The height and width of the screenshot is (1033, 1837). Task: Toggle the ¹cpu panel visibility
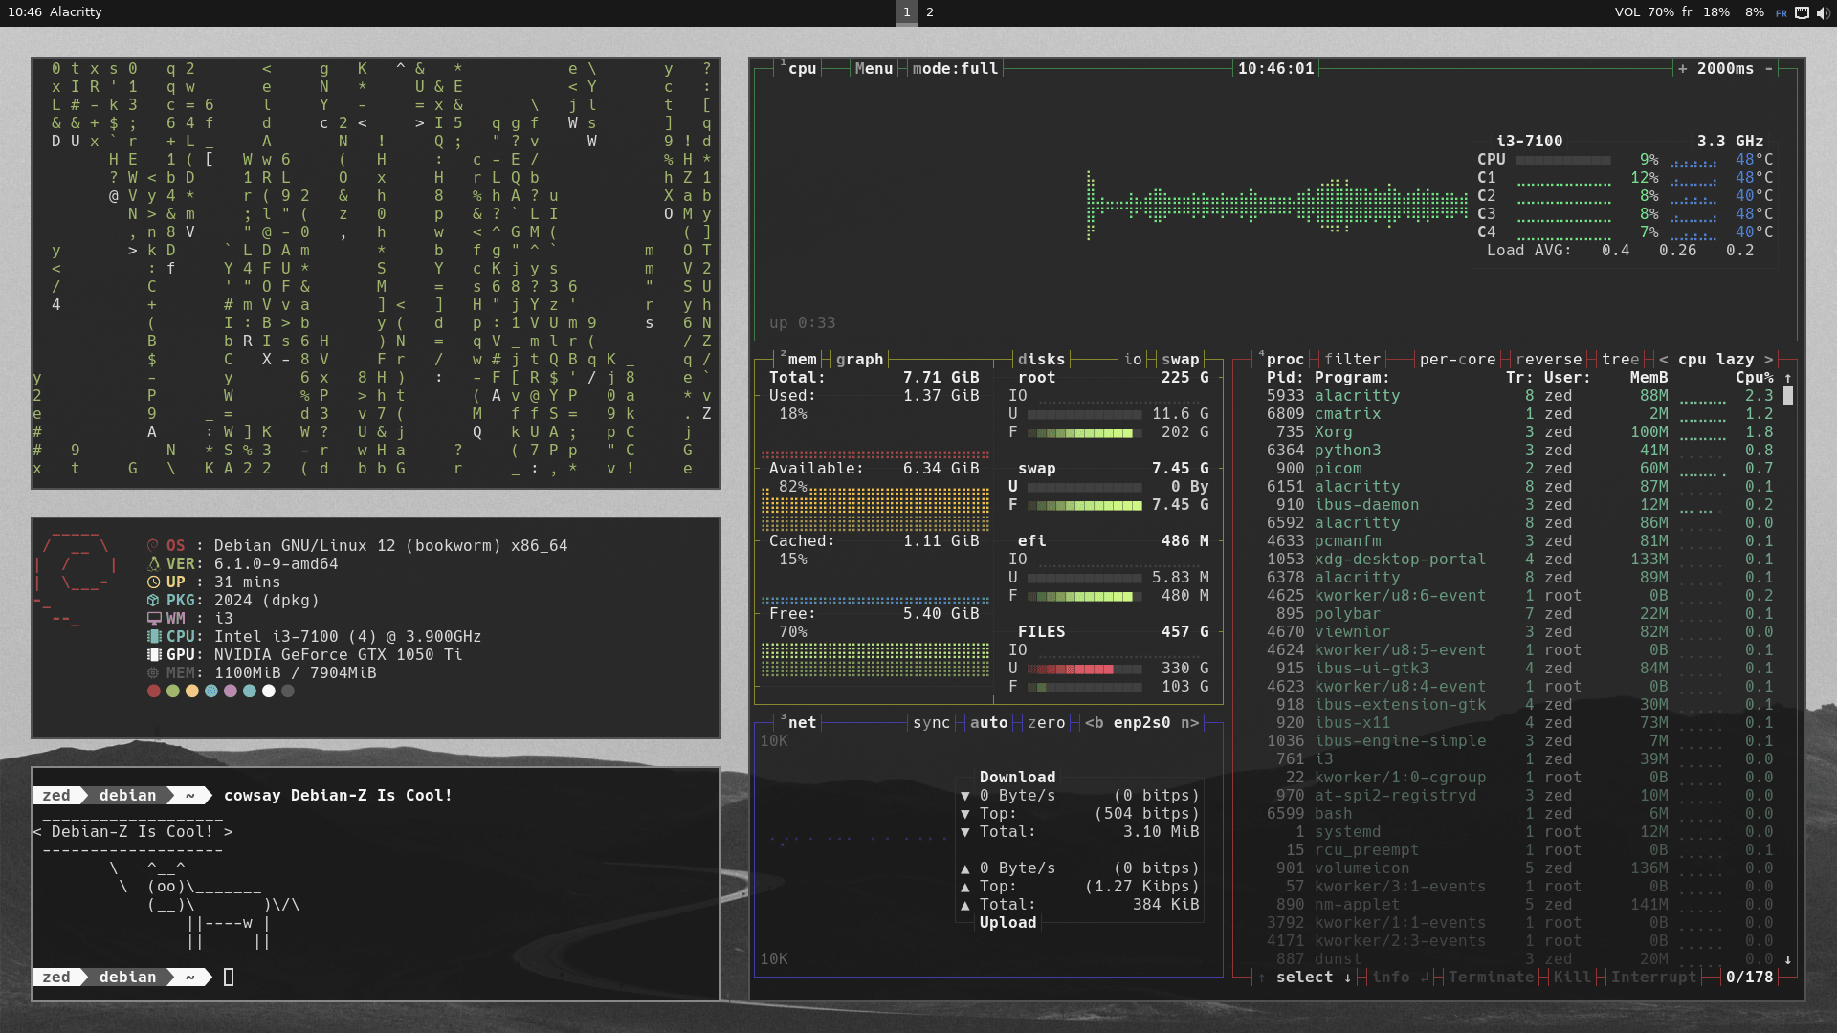coord(804,68)
